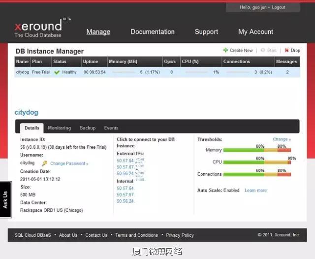This screenshot has height=259, width=315.
Task: Click the green Healthy checkmark icon
Action: click(57, 72)
